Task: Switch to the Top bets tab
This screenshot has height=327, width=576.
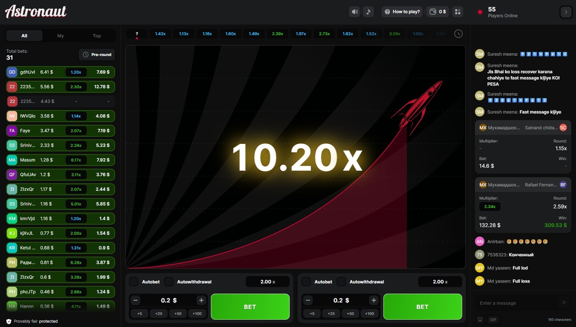Action: [x=97, y=36]
